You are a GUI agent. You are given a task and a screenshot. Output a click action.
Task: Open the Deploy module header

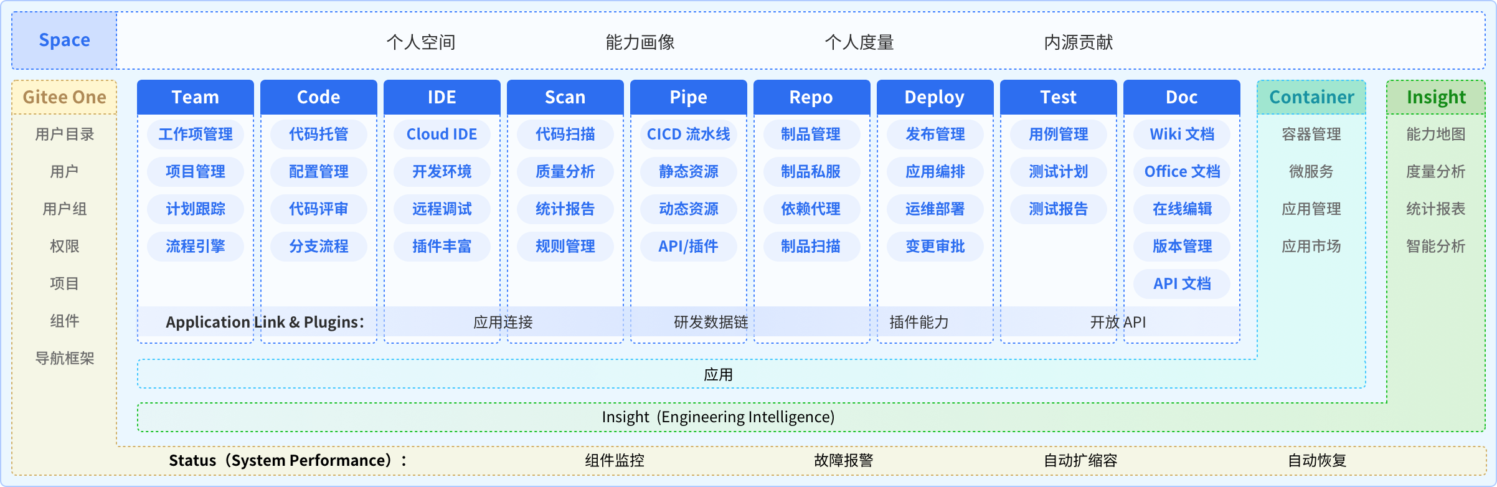click(935, 97)
